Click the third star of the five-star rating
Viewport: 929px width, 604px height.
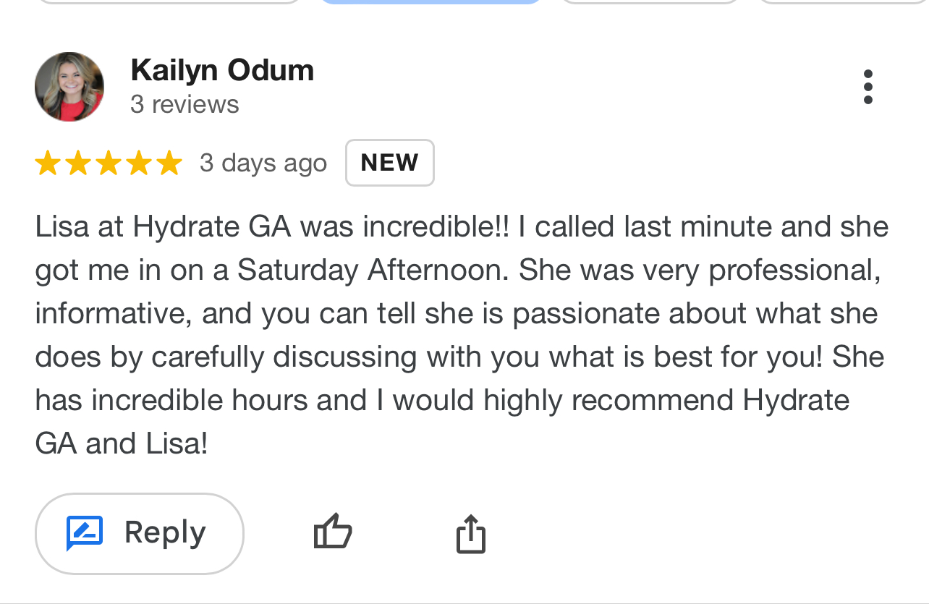point(109,162)
